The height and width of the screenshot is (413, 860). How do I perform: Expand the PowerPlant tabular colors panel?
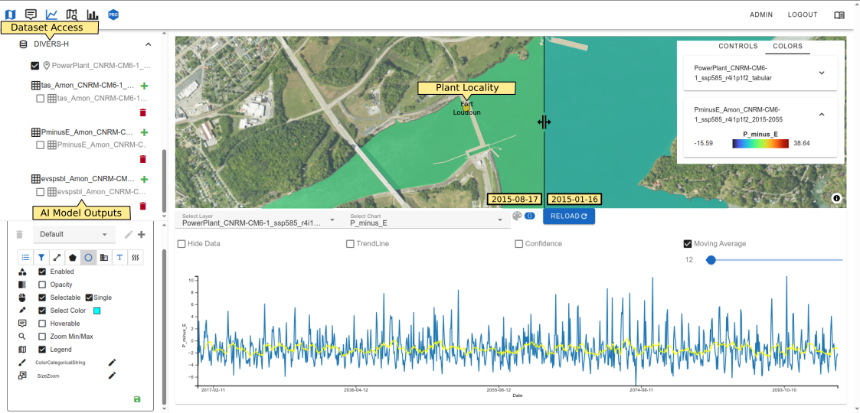tap(822, 73)
